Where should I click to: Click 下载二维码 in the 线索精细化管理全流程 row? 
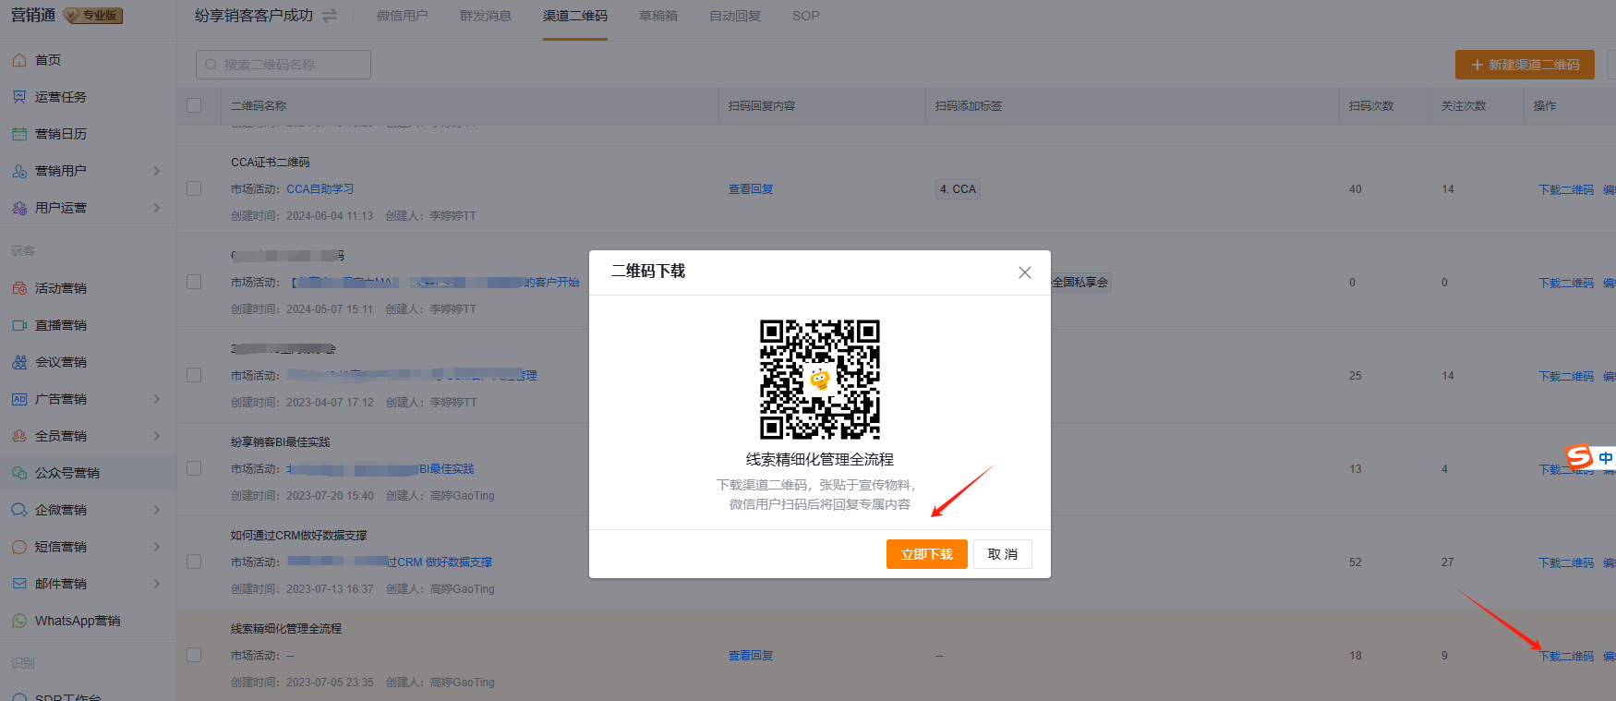(1566, 656)
